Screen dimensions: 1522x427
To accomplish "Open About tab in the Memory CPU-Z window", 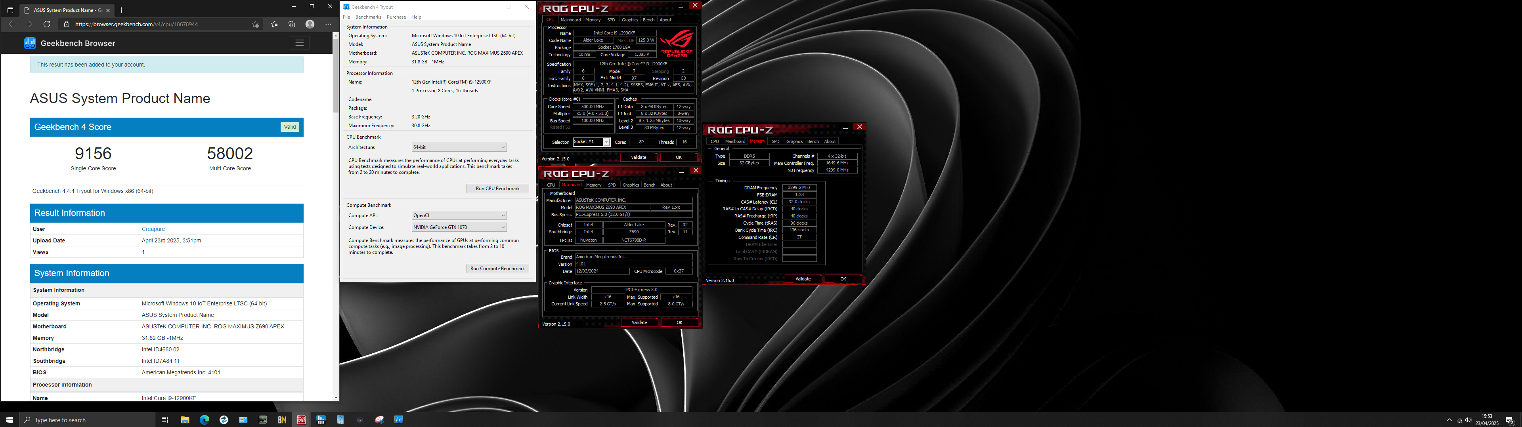I will click(x=830, y=141).
